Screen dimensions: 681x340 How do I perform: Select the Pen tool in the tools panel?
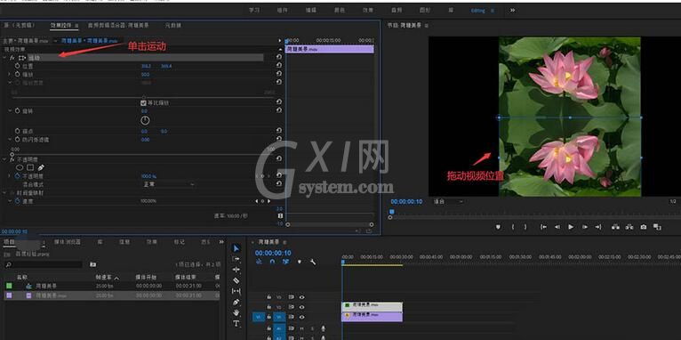click(236, 303)
